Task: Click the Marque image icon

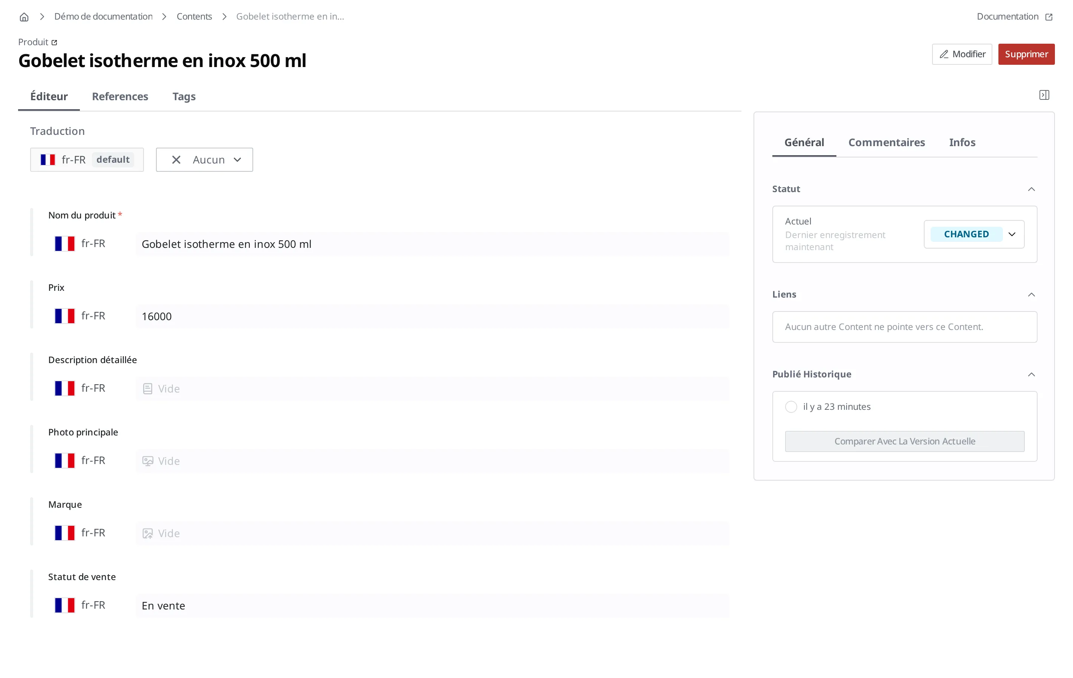Action: pyautogui.click(x=147, y=533)
